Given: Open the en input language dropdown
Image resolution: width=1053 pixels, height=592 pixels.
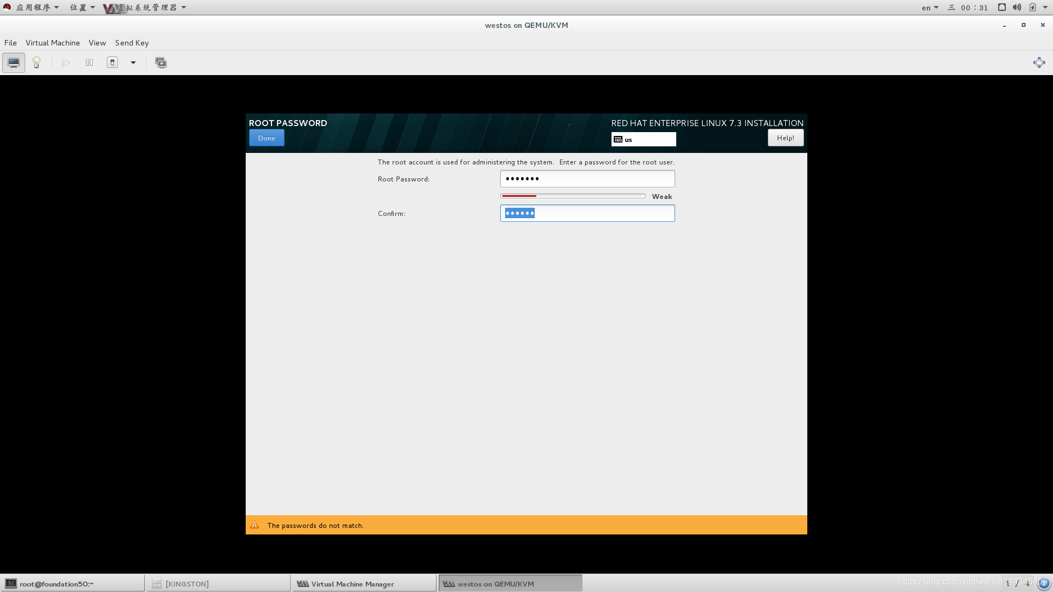Looking at the screenshot, I should pyautogui.click(x=930, y=8).
